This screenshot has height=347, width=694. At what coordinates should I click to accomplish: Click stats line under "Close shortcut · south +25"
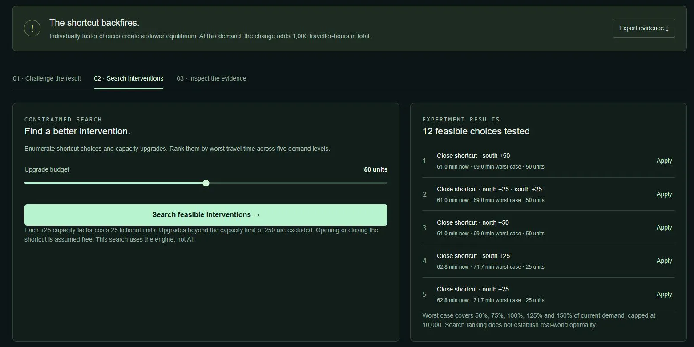pos(491,267)
